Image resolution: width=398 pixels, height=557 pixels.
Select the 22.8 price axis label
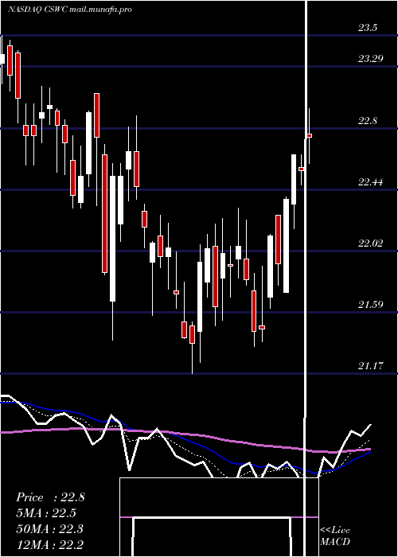point(368,121)
